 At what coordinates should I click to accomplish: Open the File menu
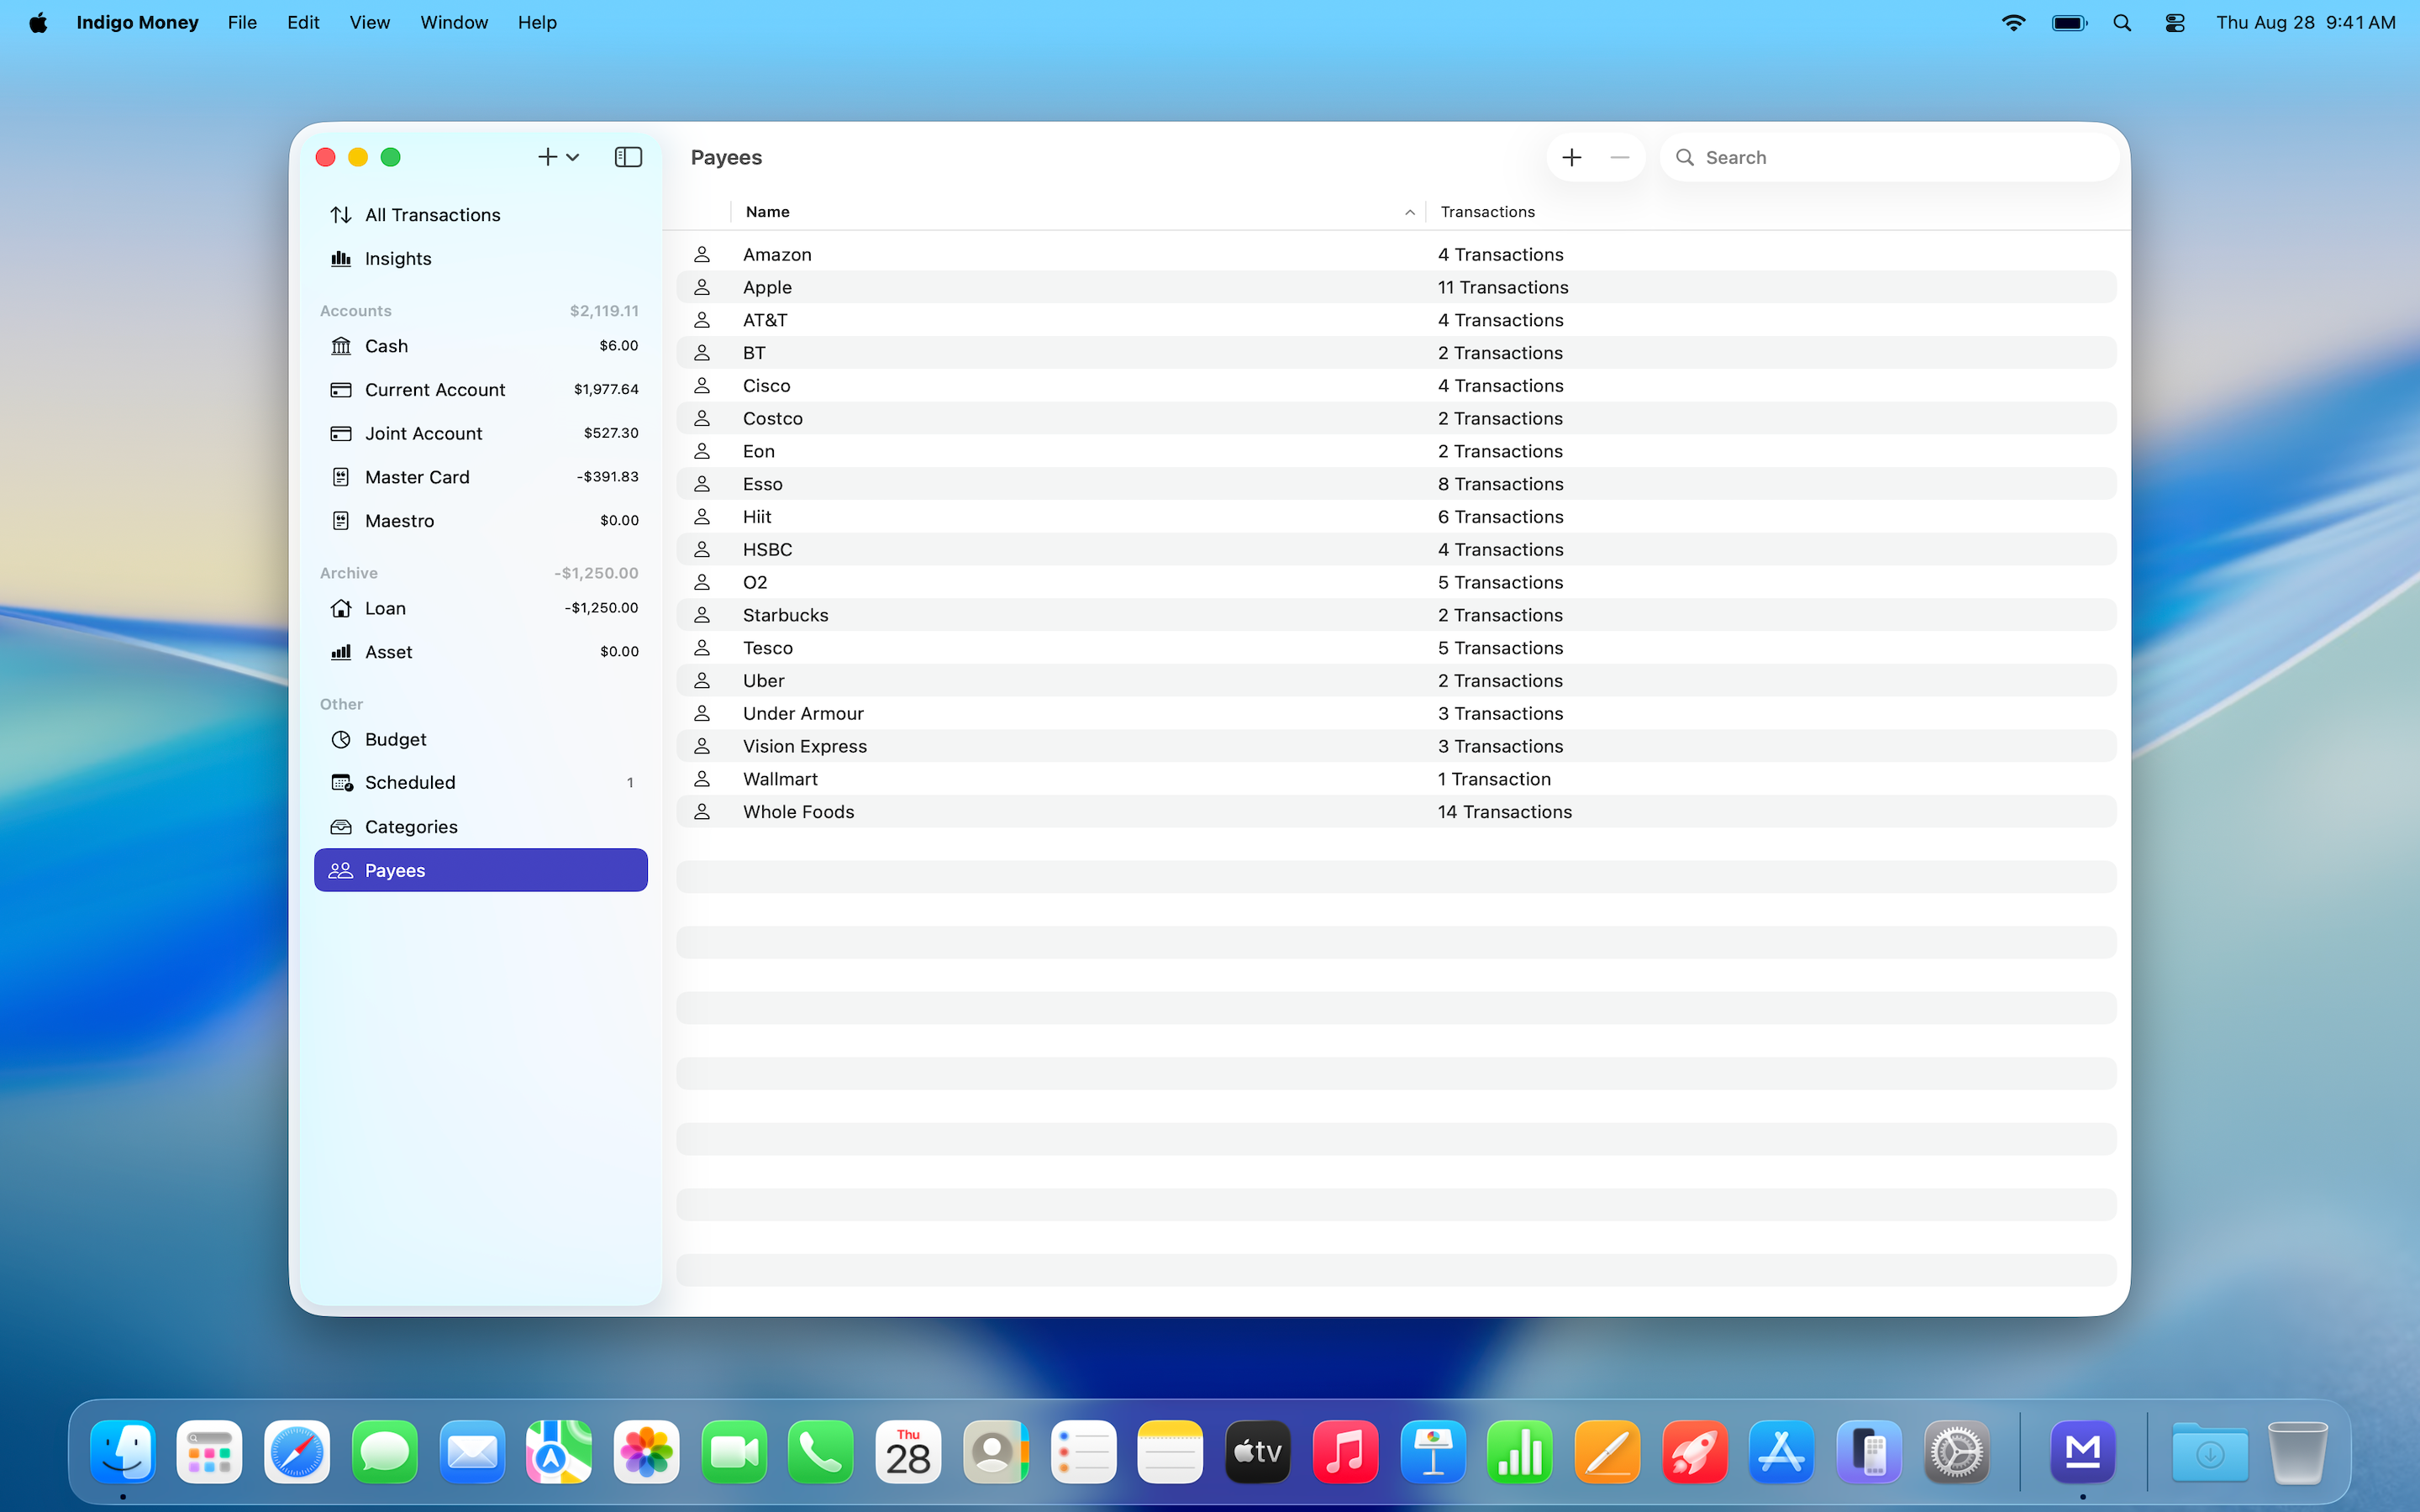(x=242, y=22)
